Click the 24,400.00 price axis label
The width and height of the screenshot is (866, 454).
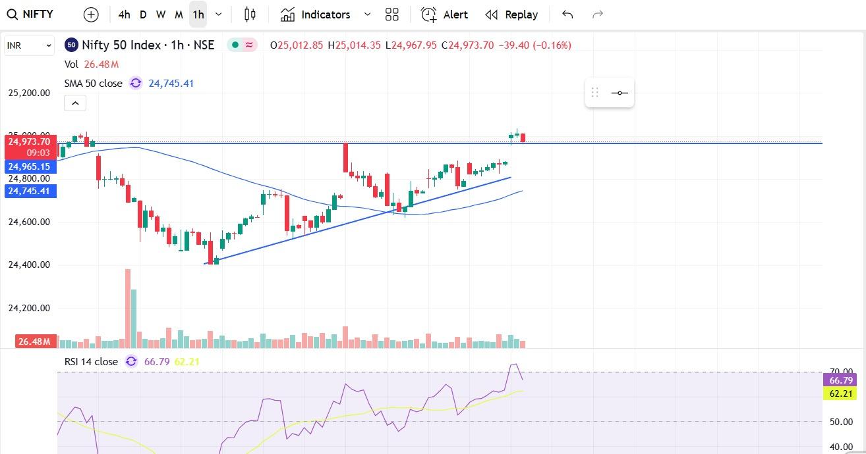(x=29, y=265)
